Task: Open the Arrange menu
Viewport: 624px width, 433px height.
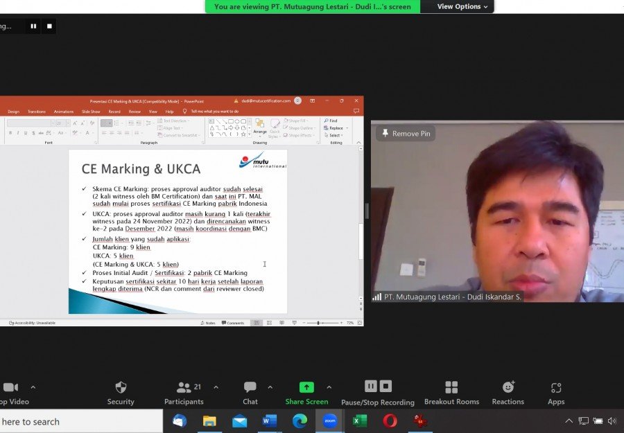Action: [x=260, y=127]
